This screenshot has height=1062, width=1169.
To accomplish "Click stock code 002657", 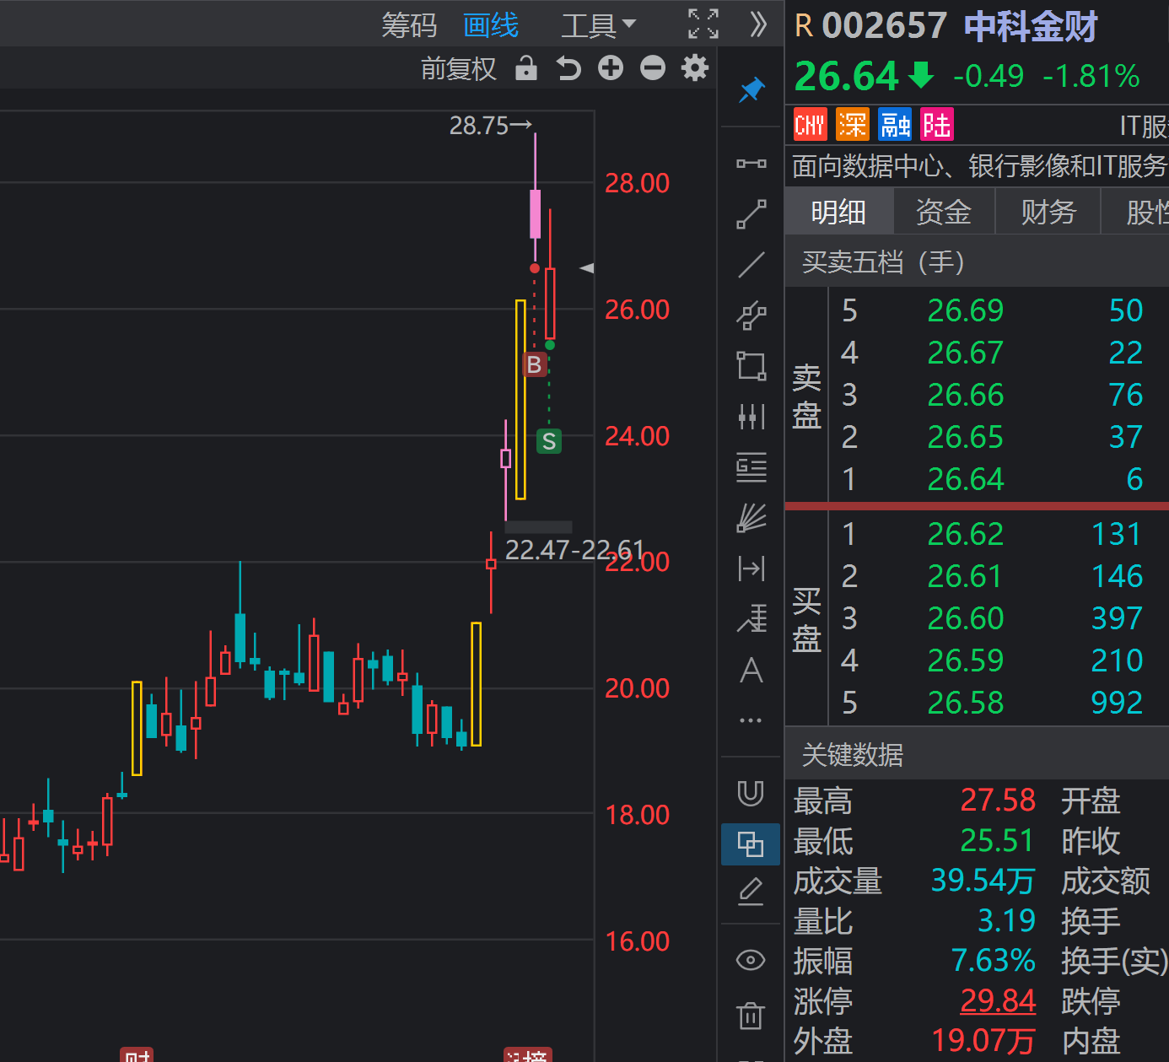I will [885, 26].
